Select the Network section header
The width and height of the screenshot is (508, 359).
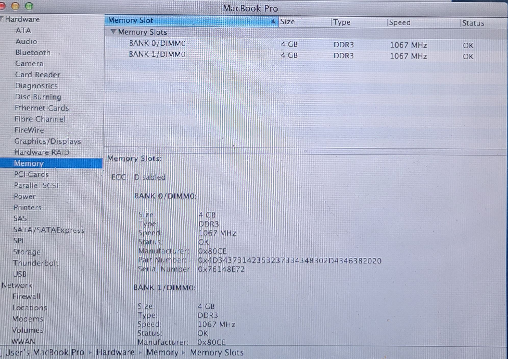(x=17, y=285)
